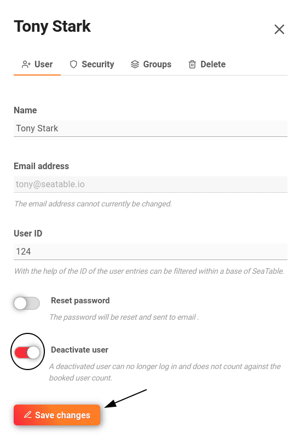This screenshot has height=444, width=305.
Task: Enable the Reset password toggle
Action: point(27,303)
